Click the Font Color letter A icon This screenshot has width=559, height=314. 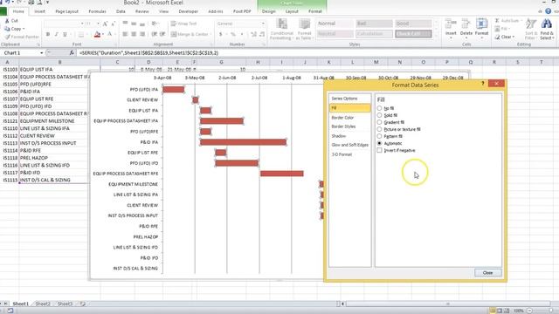[x=110, y=35]
